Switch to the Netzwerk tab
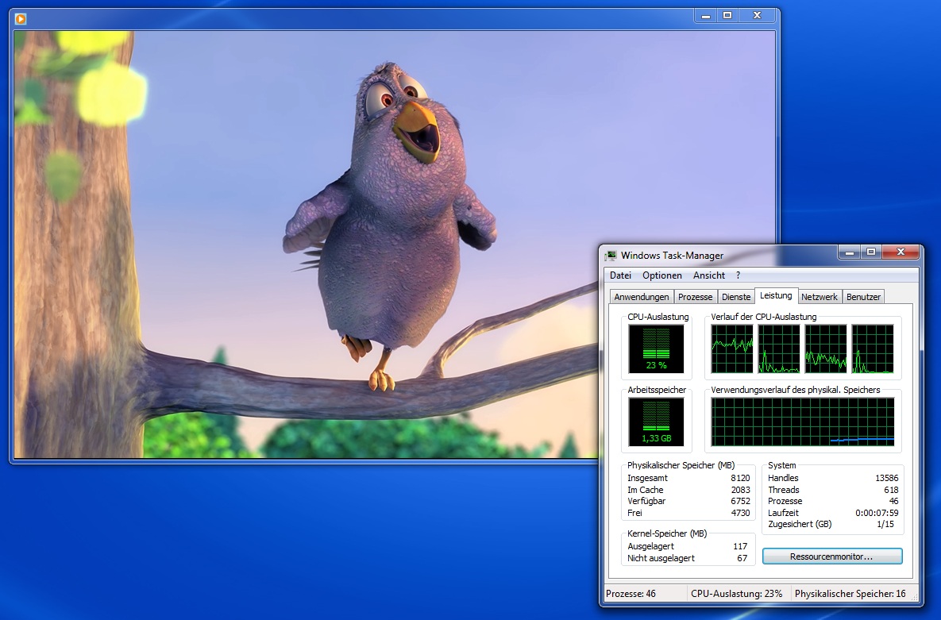Image resolution: width=941 pixels, height=620 pixels. (x=820, y=297)
